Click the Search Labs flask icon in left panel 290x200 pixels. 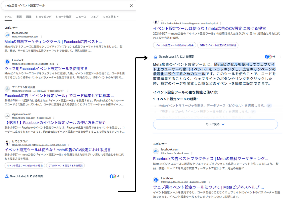coord(7,176)
